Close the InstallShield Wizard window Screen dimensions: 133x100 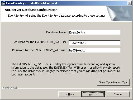click(x=130, y=3)
